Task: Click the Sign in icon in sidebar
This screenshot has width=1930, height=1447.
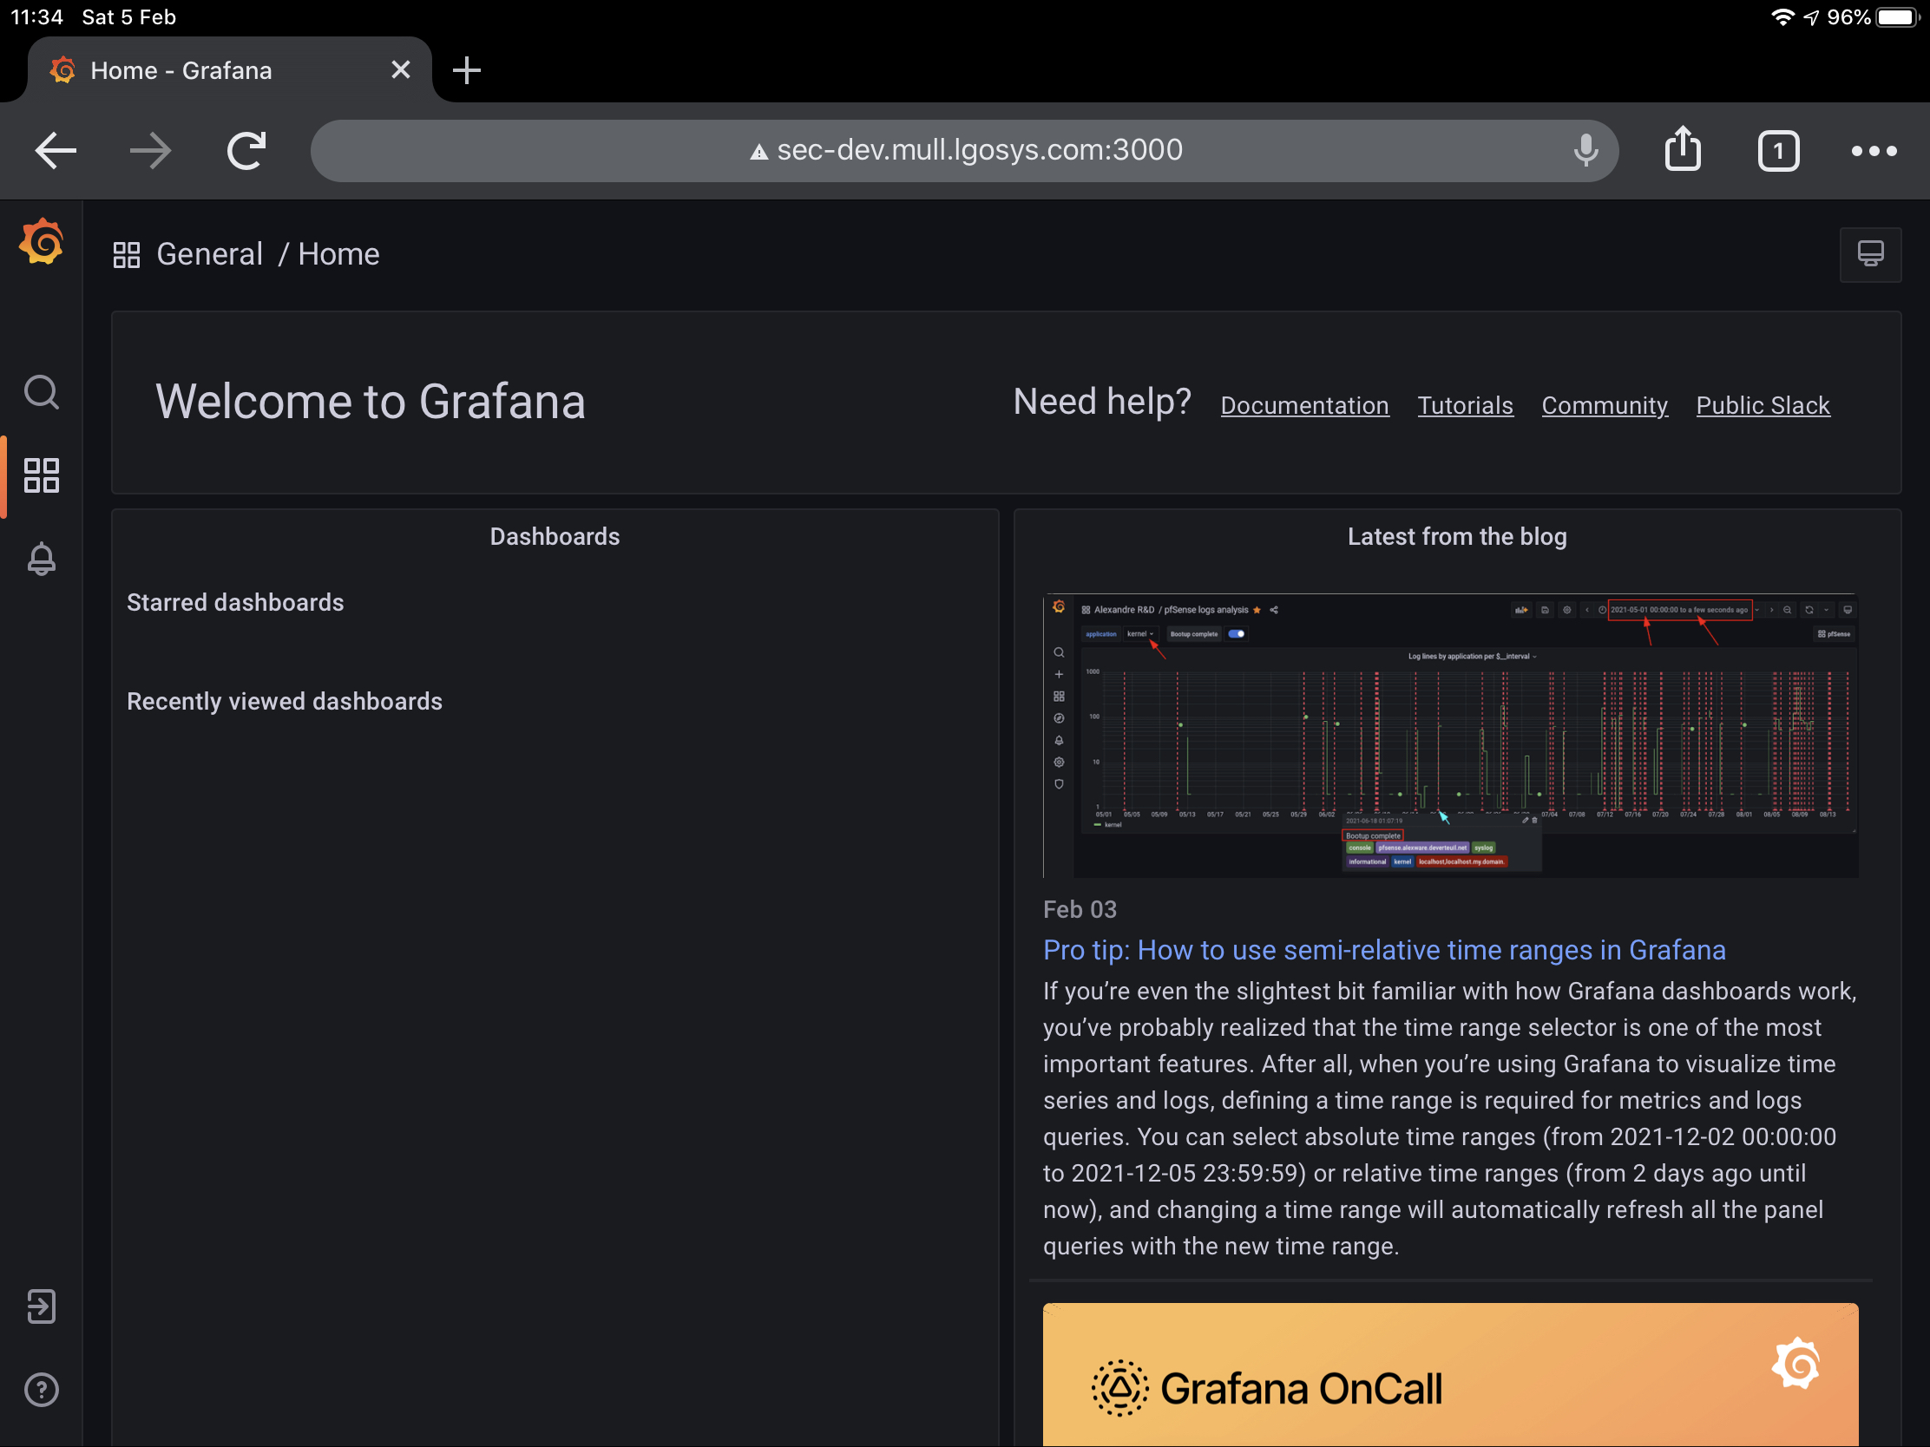Action: pyautogui.click(x=41, y=1306)
